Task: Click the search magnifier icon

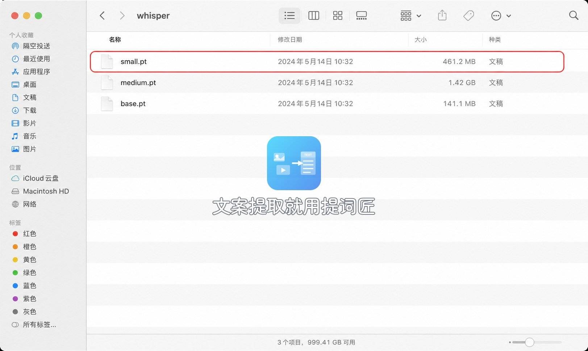Action: [574, 16]
